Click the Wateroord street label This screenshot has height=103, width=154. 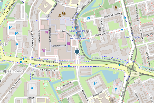point(65,85)
